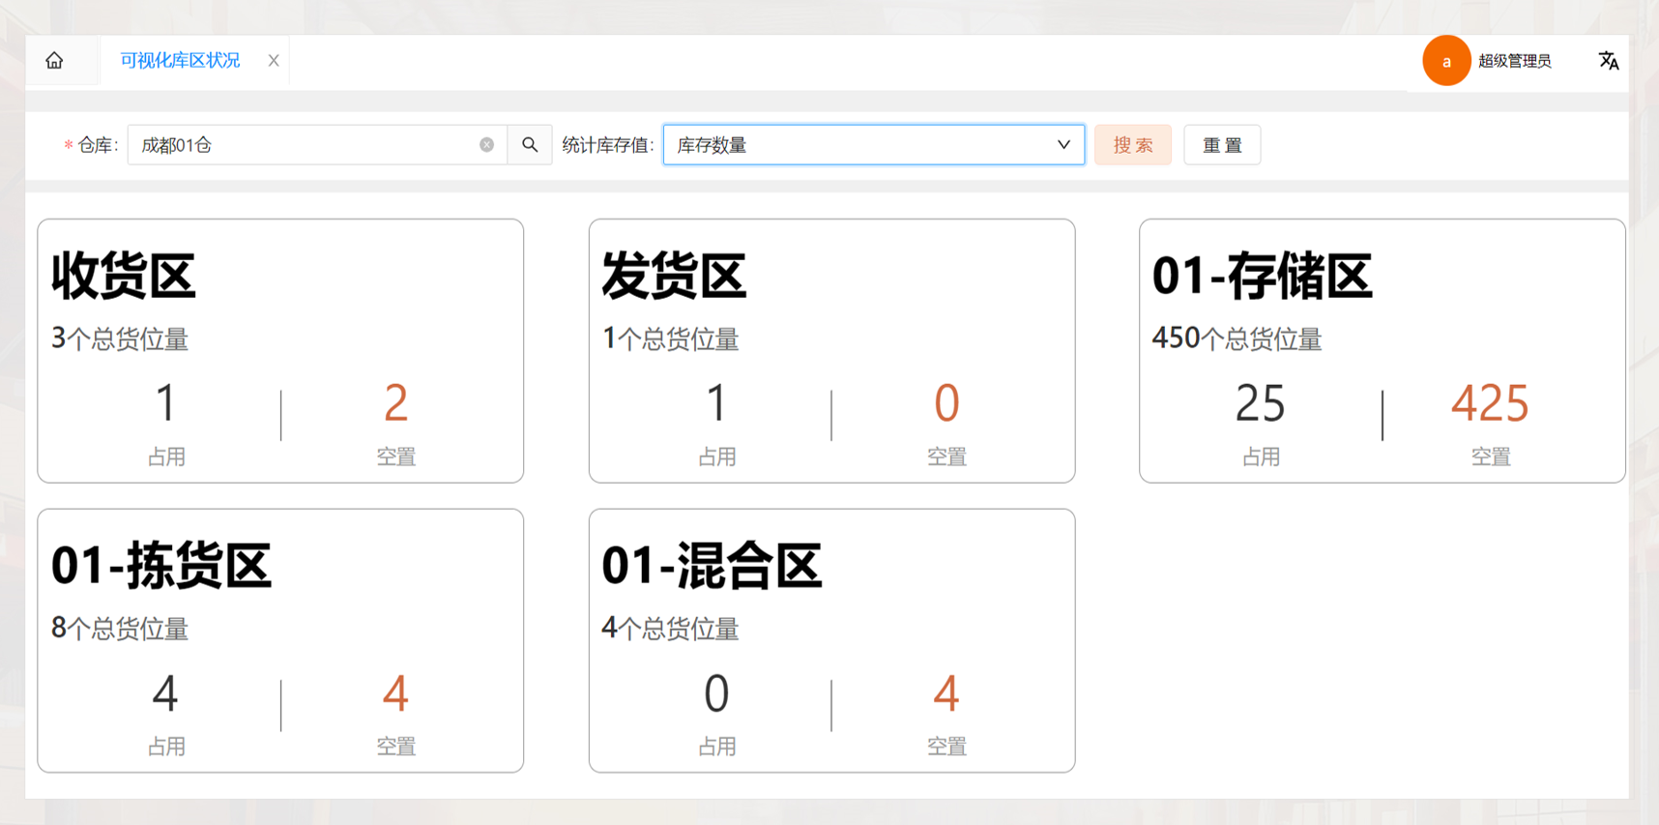The width and height of the screenshot is (1659, 825).
Task: Switch to the 可视化库区状况 tab
Action: (x=180, y=61)
